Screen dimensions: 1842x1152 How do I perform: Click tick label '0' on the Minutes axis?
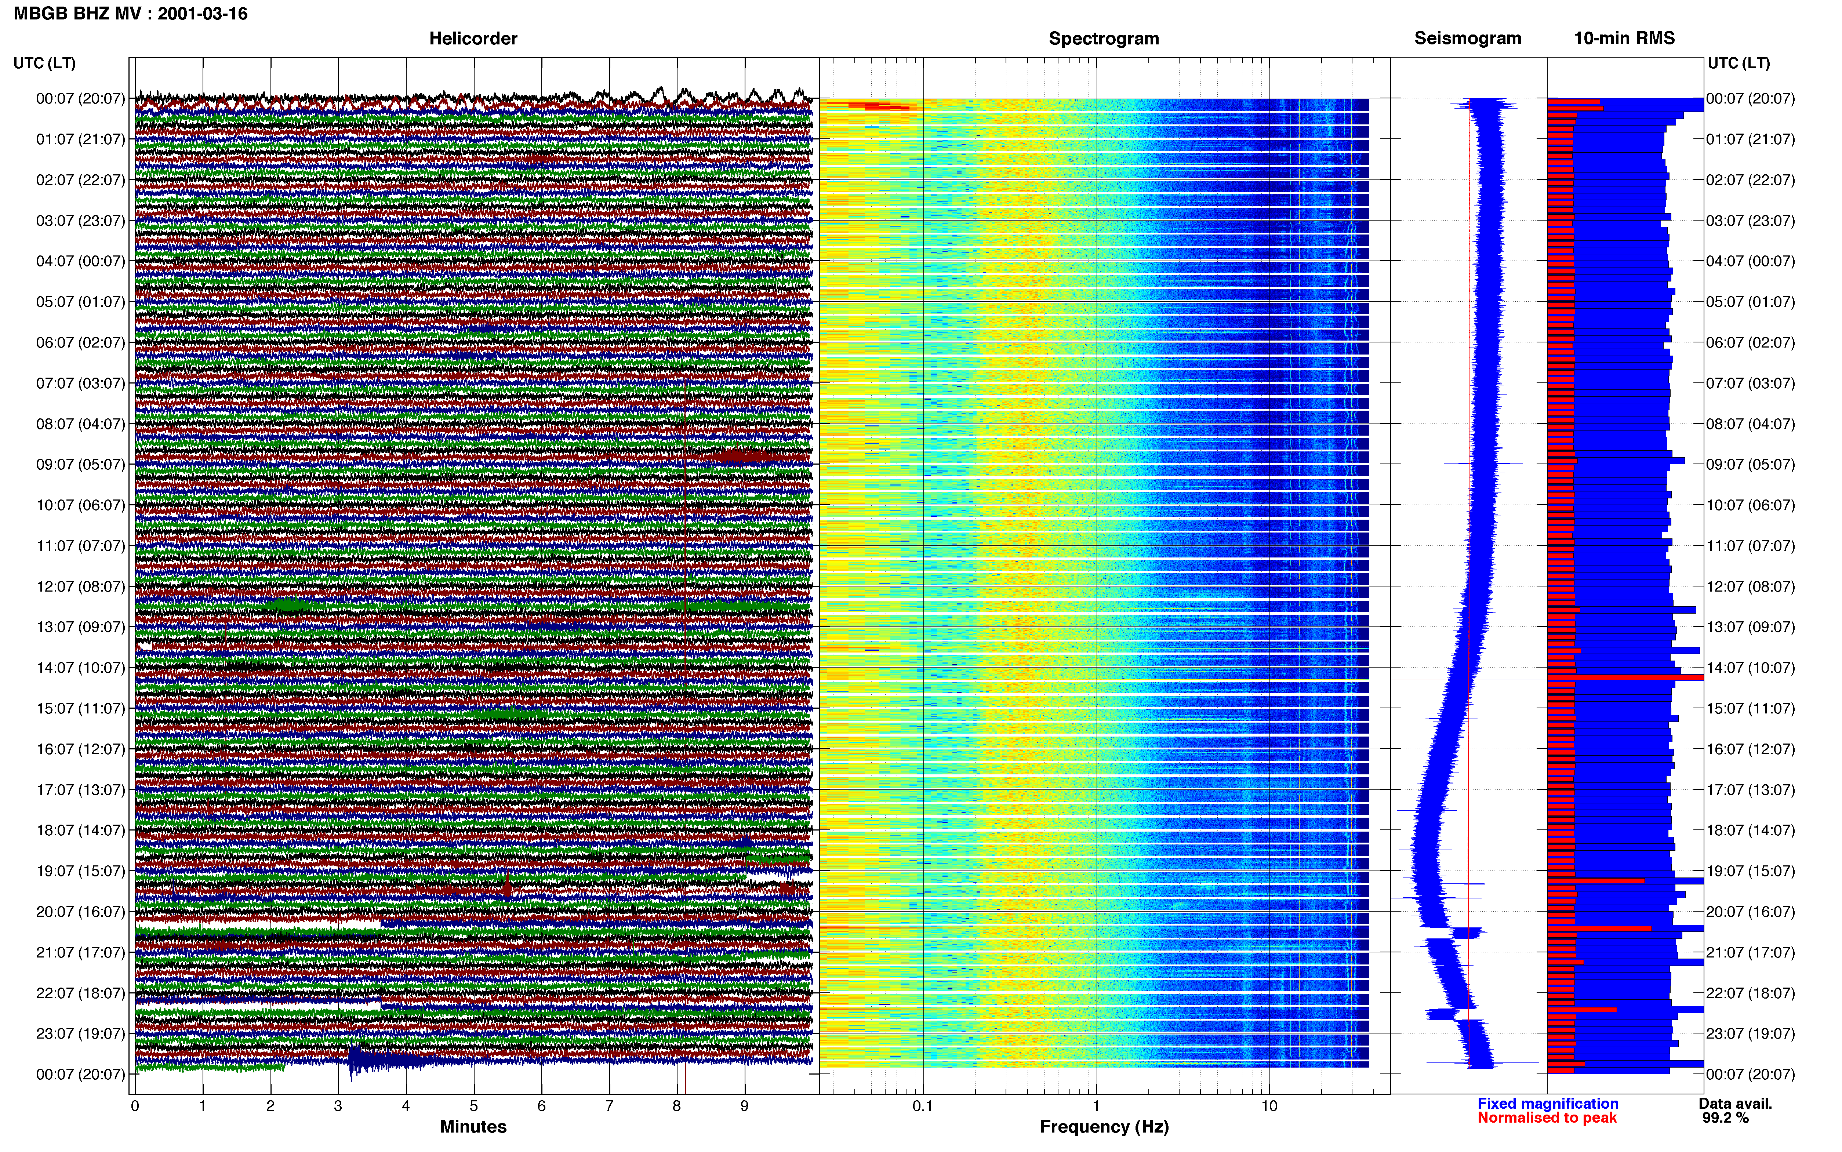135,1106
